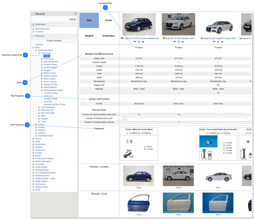Expand the Door Mechanism node
Viewport: 254px width, 219px height.
pos(42,62)
